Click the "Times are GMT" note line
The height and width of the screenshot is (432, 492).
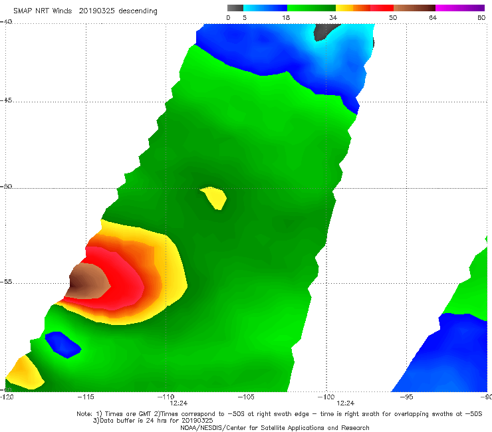(279, 414)
